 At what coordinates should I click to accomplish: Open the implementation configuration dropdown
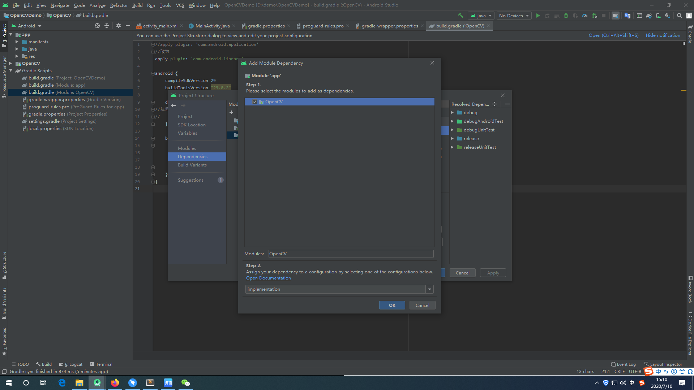point(429,289)
